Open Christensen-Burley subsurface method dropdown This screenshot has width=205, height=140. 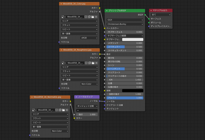point(125,24)
